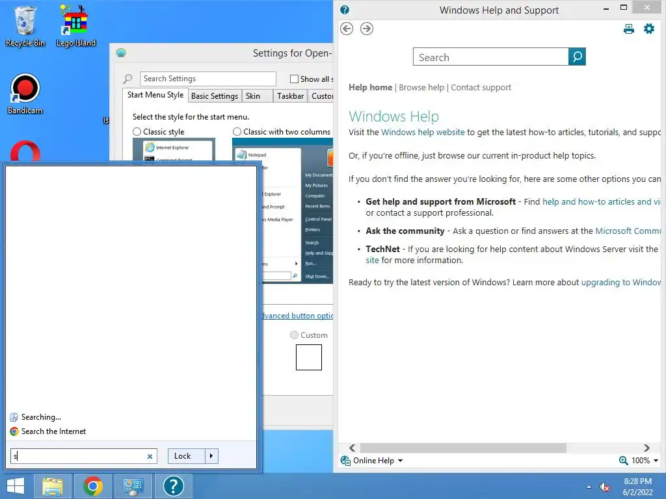Follow the help and how-to articles link
The width and height of the screenshot is (666, 499).
pos(602,202)
